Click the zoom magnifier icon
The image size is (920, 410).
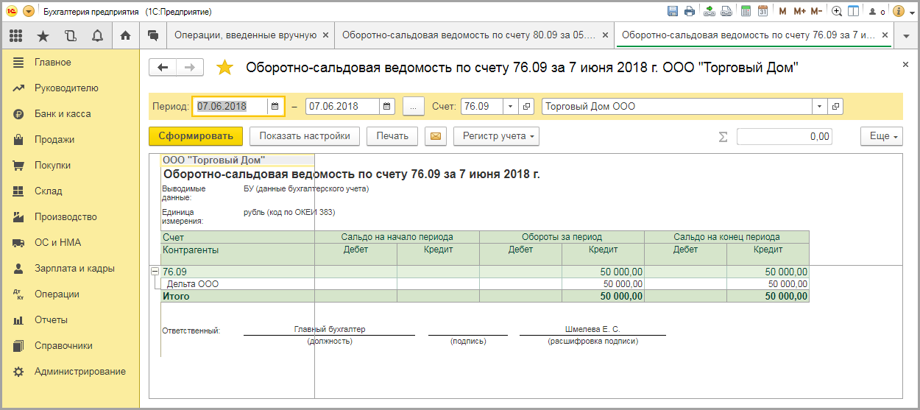click(x=837, y=11)
